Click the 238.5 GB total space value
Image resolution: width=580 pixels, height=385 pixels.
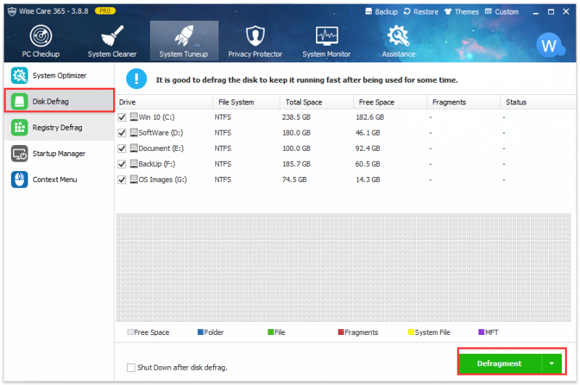tap(297, 117)
